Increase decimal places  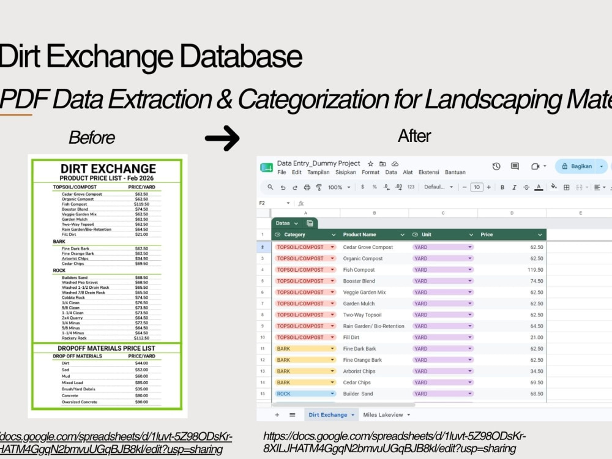398,187
